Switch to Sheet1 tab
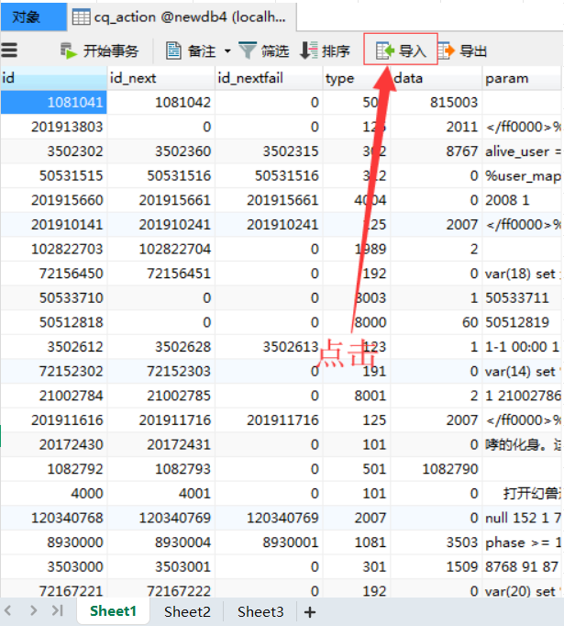 click(x=114, y=611)
